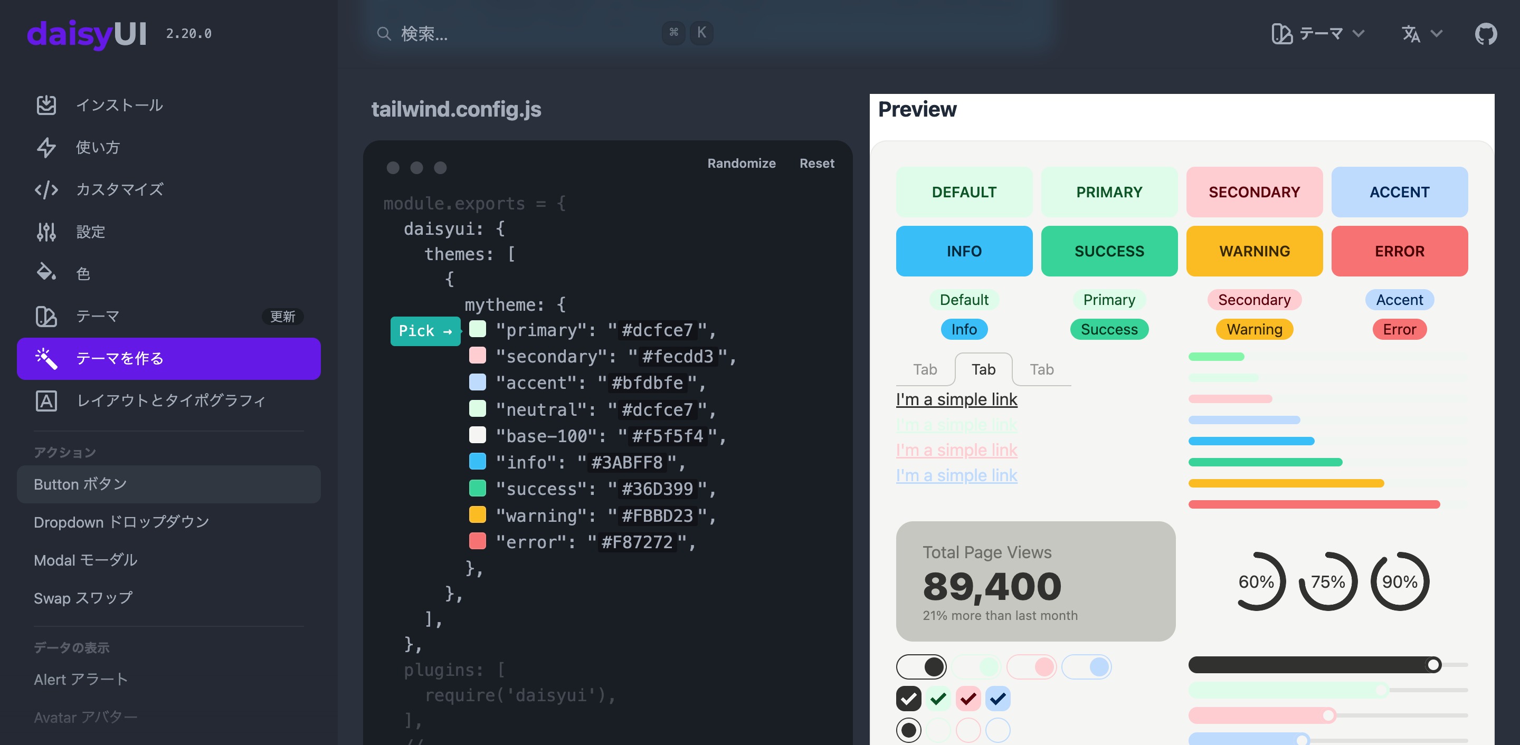Select the active middle Tab in preview
The image size is (1520, 745).
(984, 369)
